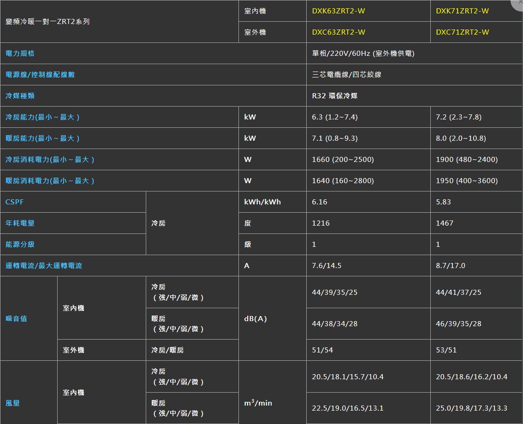
Task: Select the DXC63ZRT2-W outdoor unit model
Action: (x=339, y=32)
